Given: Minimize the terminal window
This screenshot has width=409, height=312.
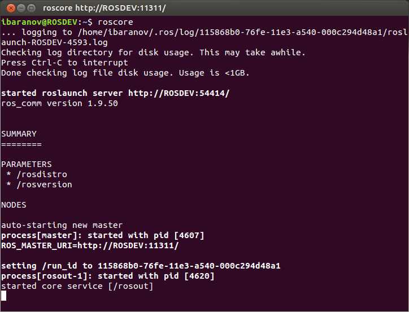Looking at the screenshot, I should coord(20,8).
